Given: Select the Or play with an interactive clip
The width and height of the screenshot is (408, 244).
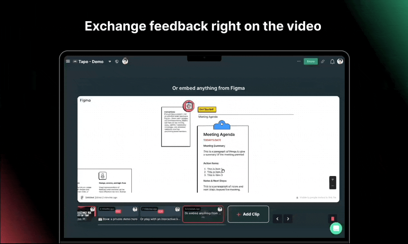Looking at the screenshot, I should pos(160,214).
